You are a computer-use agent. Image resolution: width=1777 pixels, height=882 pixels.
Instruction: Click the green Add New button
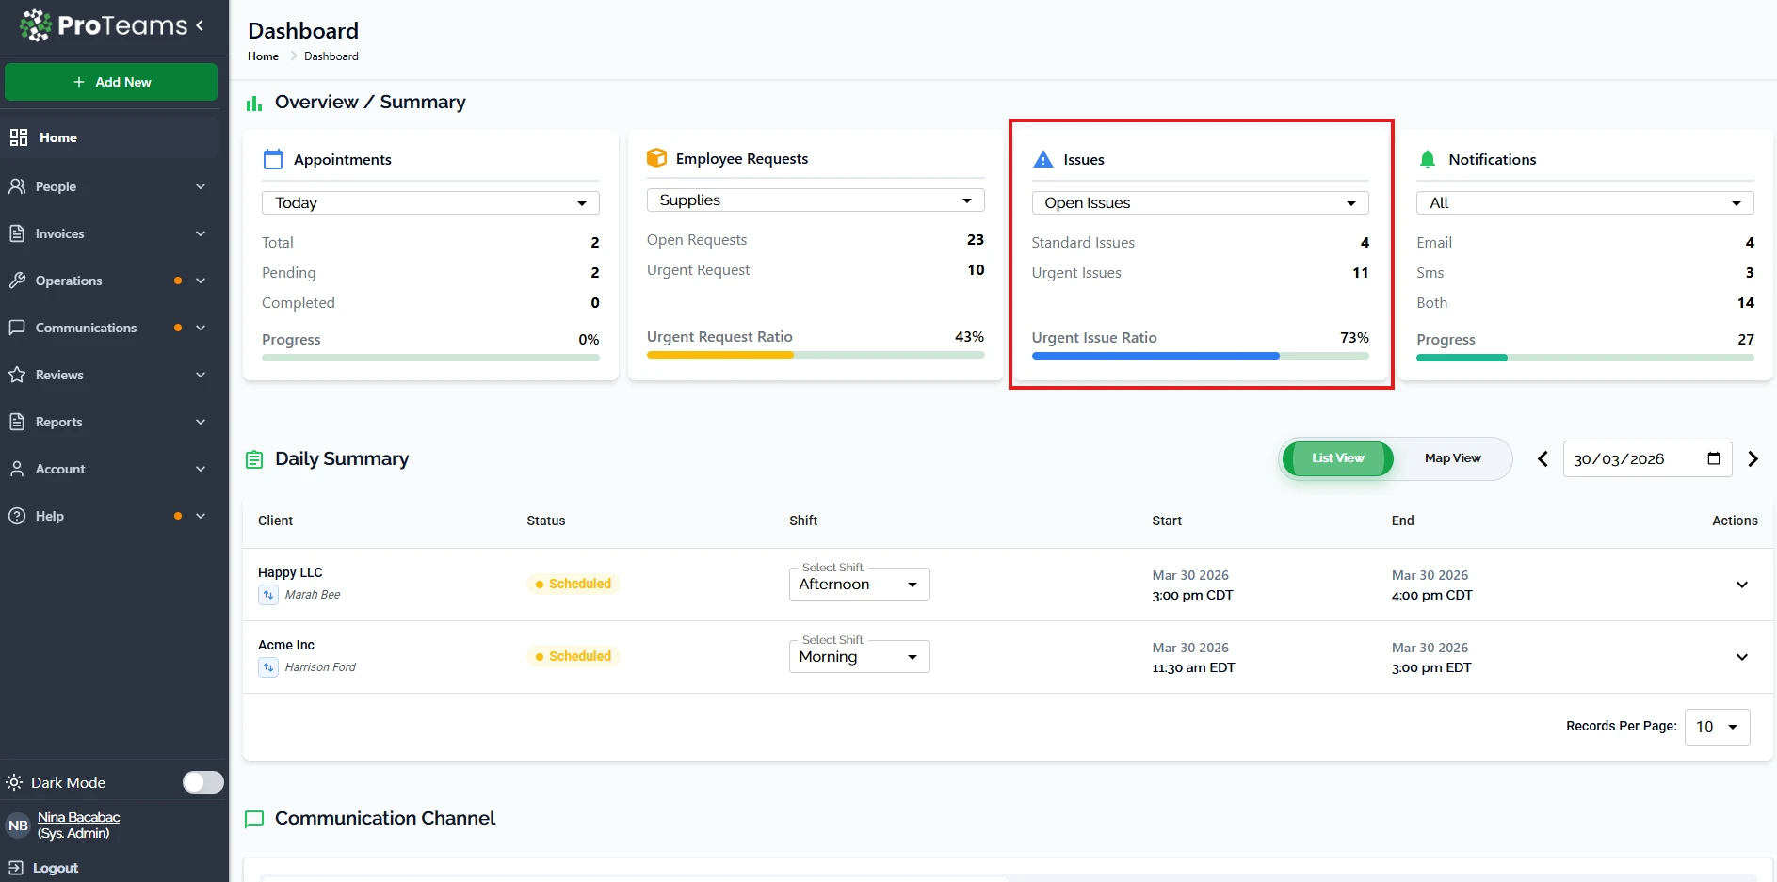click(111, 82)
